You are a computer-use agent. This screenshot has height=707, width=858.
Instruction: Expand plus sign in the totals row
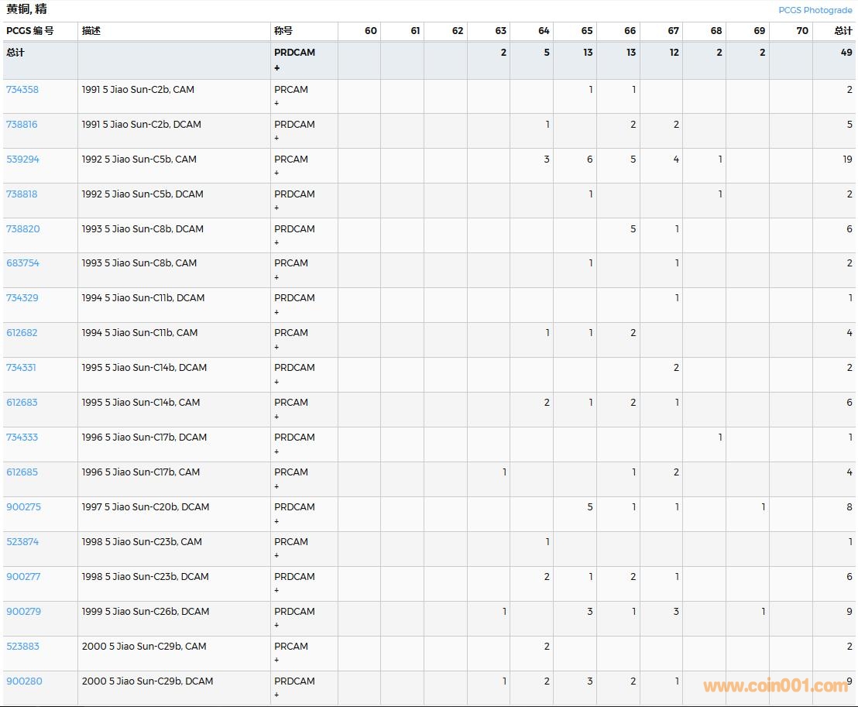coord(276,68)
